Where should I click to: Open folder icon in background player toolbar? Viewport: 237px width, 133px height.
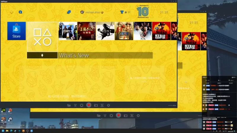coord(99,116)
